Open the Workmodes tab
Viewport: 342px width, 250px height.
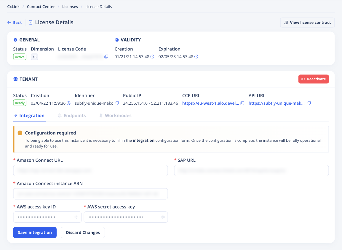tap(115, 116)
